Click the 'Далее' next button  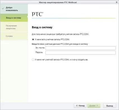[x=94, y=106]
